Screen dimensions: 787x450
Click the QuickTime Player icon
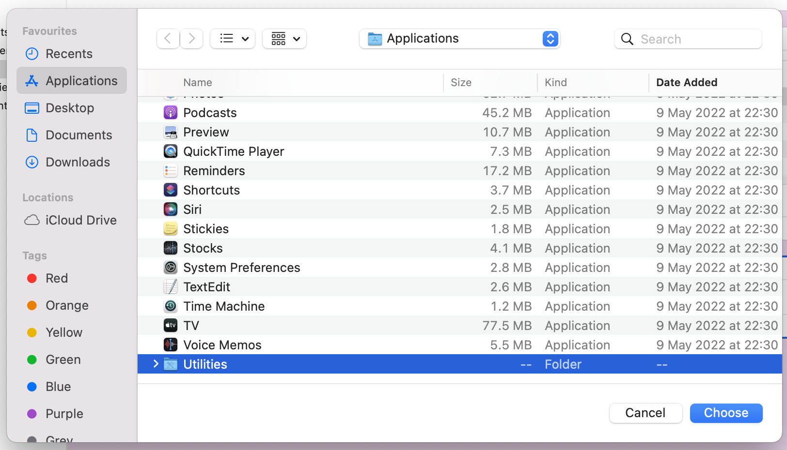click(170, 151)
